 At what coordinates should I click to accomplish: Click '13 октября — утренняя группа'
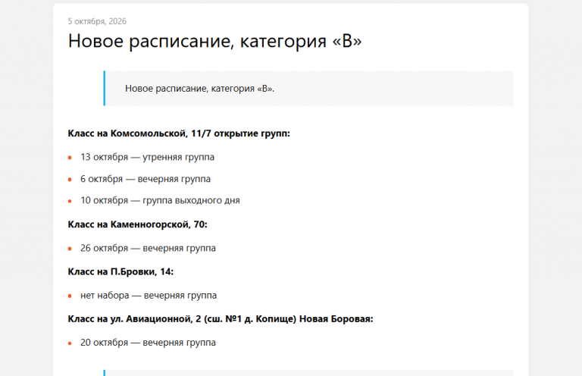[x=147, y=157]
